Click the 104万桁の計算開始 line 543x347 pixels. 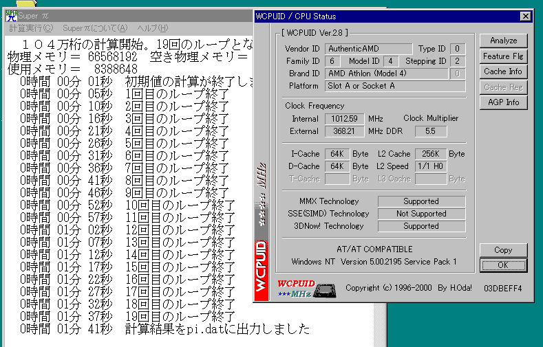click(x=137, y=44)
